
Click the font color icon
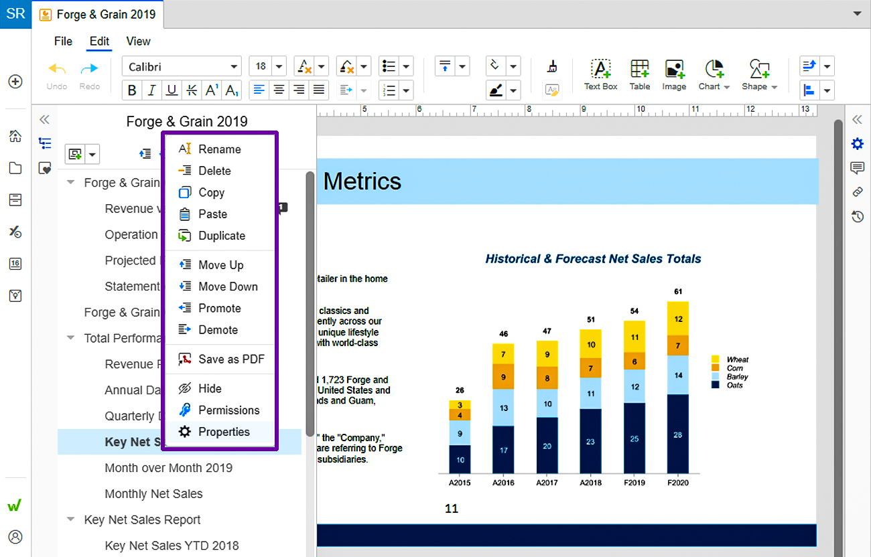tap(304, 66)
